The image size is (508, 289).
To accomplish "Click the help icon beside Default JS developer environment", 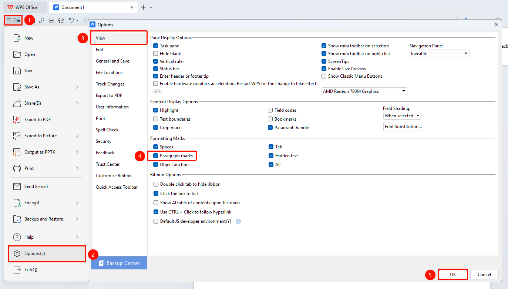I will pos(238,221).
